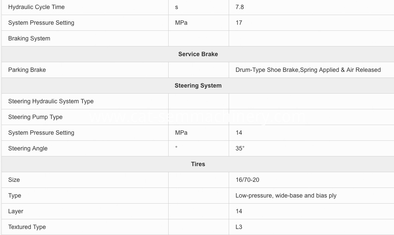The height and width of the screenshot is (235, 394).
Task: Click the Size label in Tires section
Action: (14, 180)
